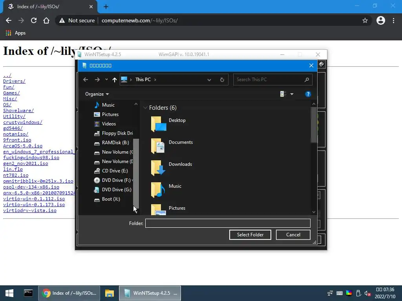The height and width of the screenshot is (301, 402).
Task: Click Not secure site info badge
Action: pos(77,20)
